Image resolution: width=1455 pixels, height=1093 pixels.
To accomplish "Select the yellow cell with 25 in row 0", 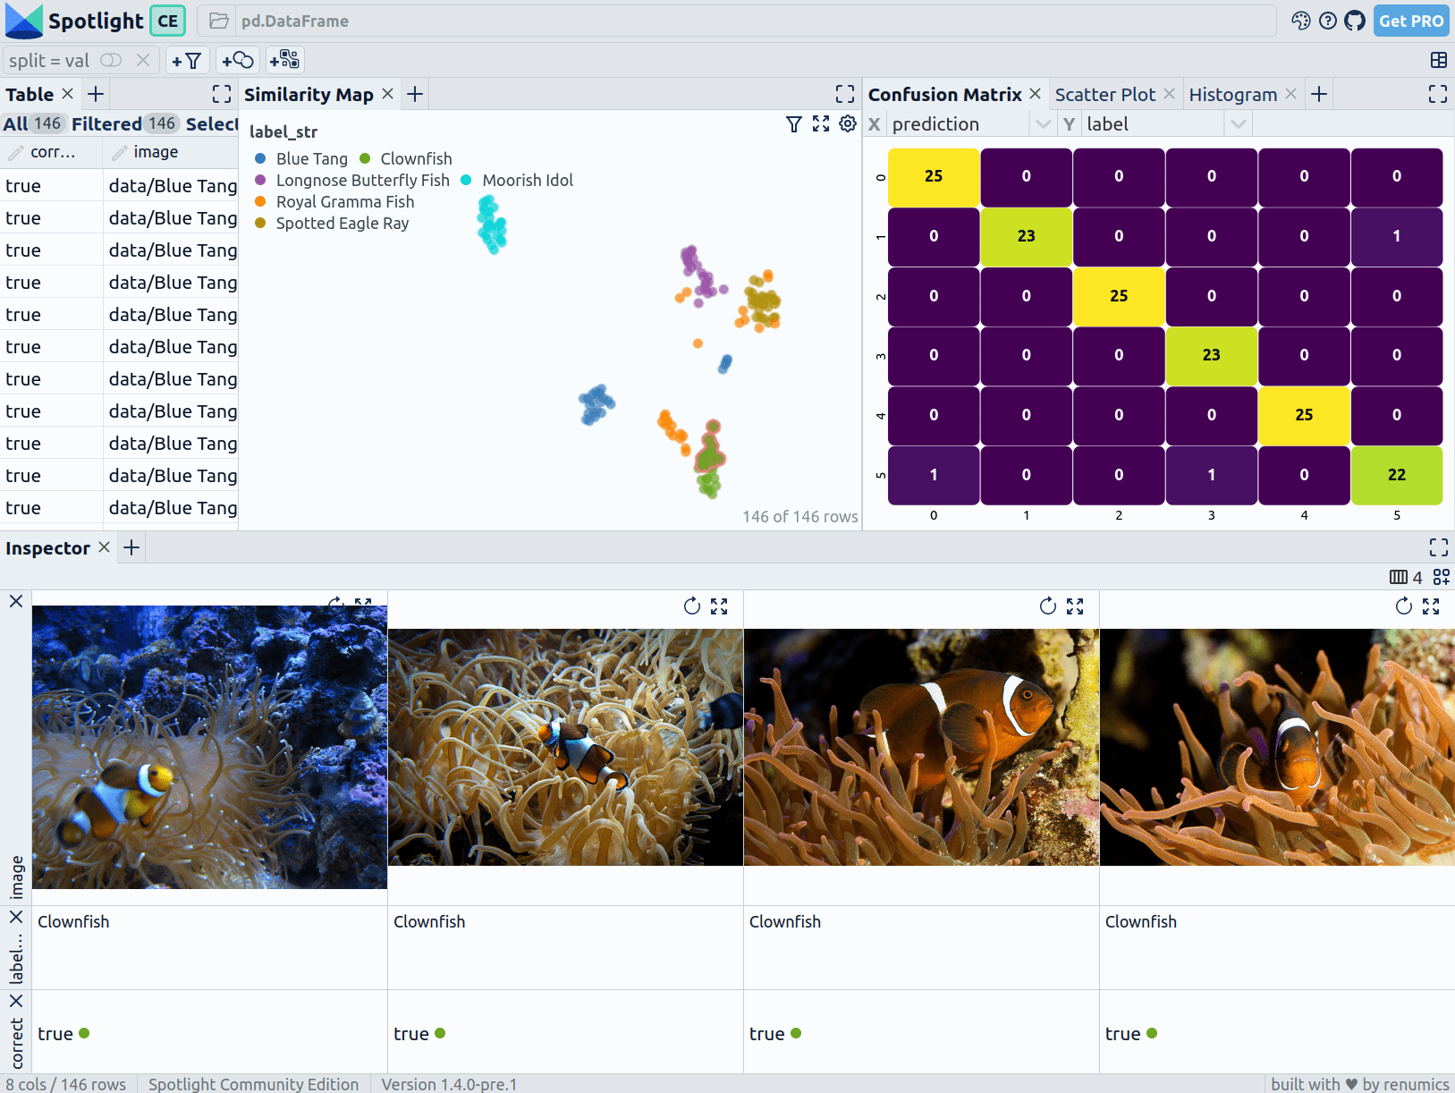I will (x=934, y=177).
